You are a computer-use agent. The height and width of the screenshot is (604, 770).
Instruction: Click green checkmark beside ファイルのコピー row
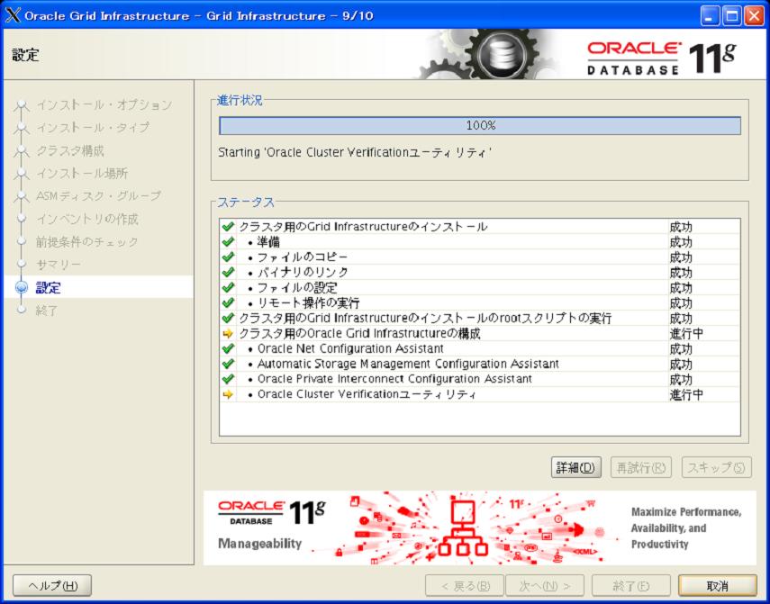click(x=228, y=257)
